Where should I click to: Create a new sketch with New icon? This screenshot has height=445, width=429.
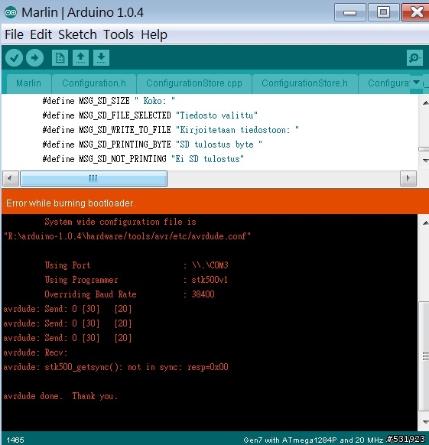coord(60,58)
